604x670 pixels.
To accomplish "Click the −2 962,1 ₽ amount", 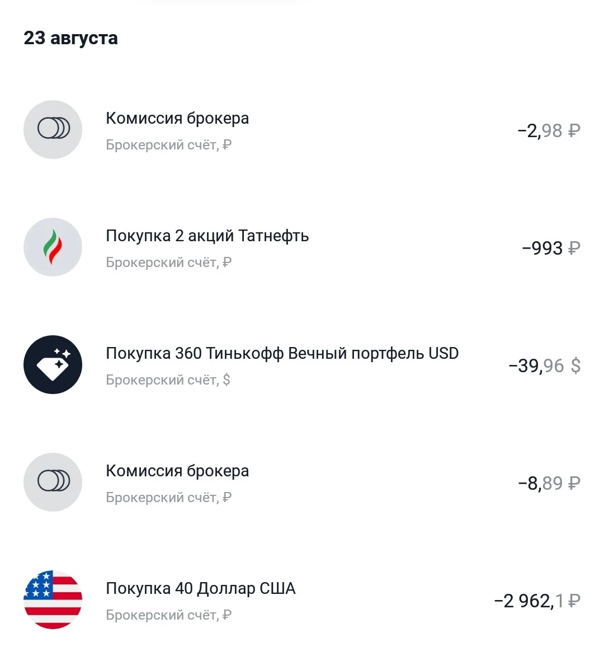I will (x=537, y=601).
